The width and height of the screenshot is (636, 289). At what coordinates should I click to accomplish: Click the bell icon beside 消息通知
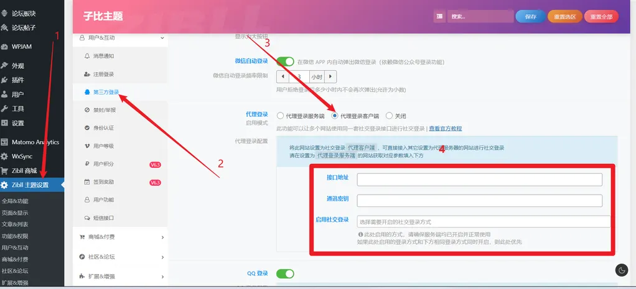point(87,56)
